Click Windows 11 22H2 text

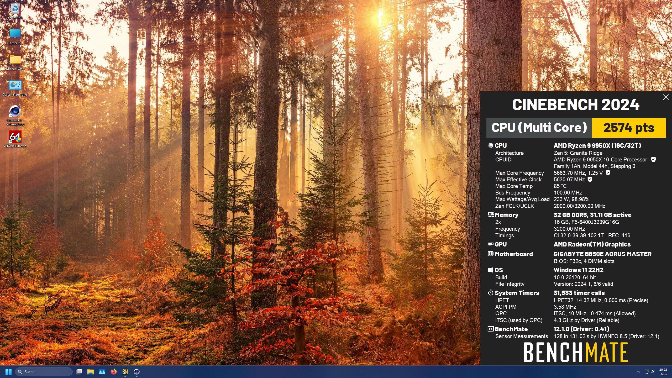point(579,270)
